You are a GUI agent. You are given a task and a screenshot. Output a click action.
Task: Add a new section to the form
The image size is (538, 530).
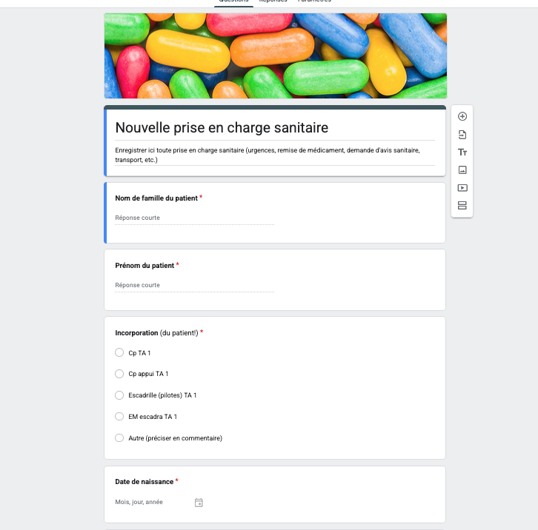(462, 205)
